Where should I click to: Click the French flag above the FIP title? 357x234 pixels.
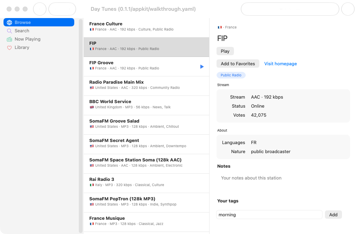220,27
